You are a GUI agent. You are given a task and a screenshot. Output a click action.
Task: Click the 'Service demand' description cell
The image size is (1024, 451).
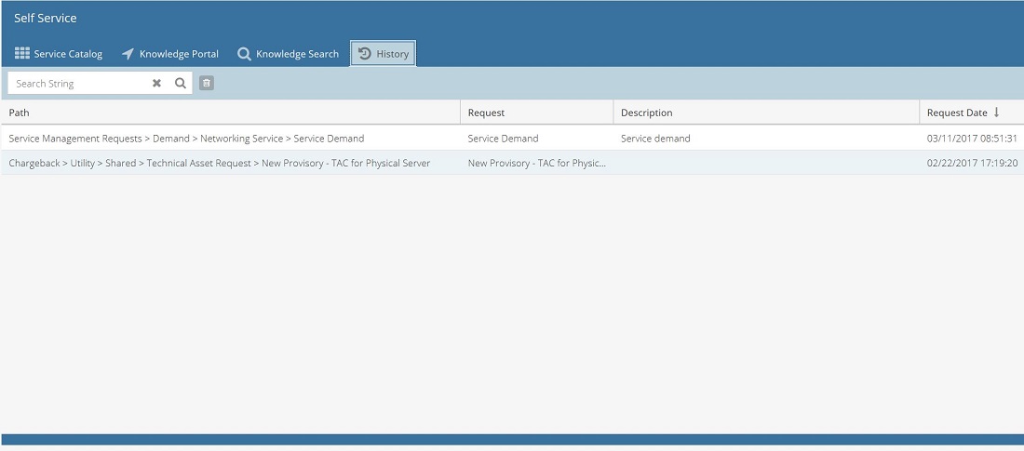(x=655, y=139)
